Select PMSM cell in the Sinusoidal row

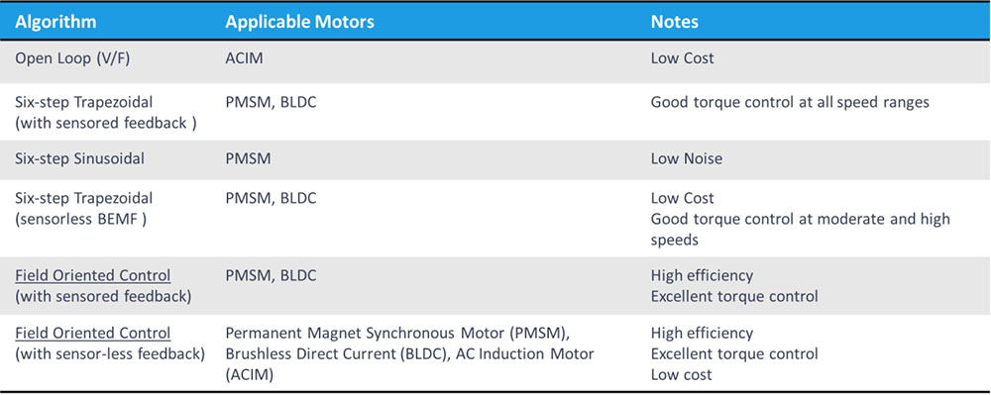[x=248, y=157]
